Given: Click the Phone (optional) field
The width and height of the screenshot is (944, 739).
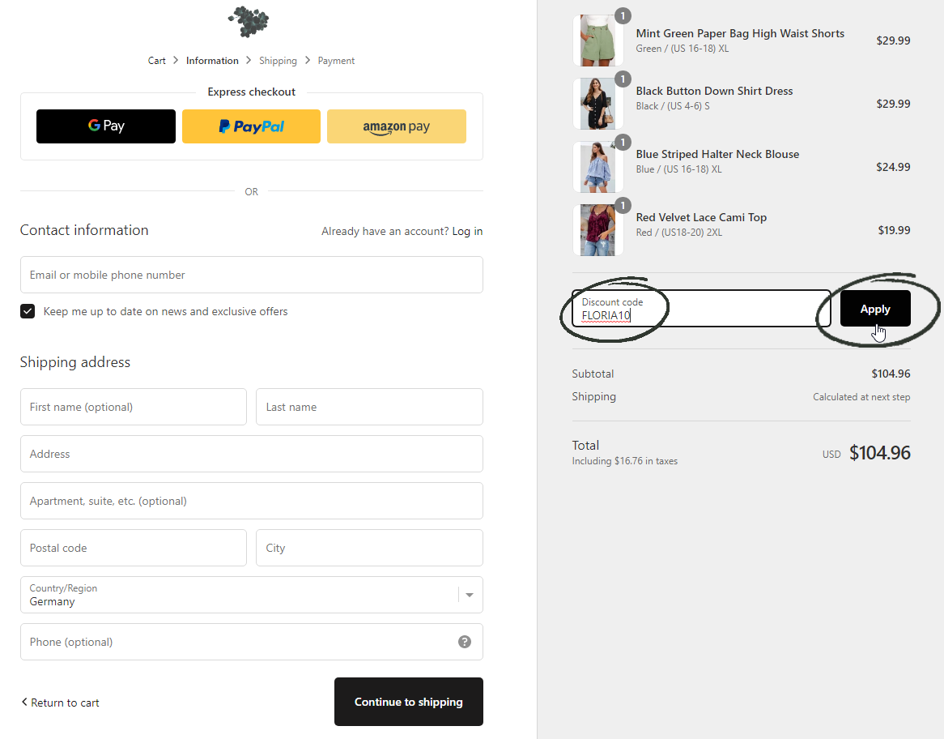Looking at the screenshot, I should tap(252, 642).
